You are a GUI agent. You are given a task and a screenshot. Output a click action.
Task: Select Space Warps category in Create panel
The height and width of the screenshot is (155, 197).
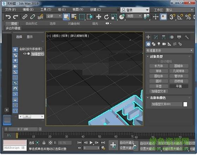click(175, 44)
